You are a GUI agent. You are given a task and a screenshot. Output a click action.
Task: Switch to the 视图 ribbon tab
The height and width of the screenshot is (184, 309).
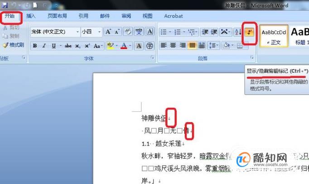coord(148,16)
